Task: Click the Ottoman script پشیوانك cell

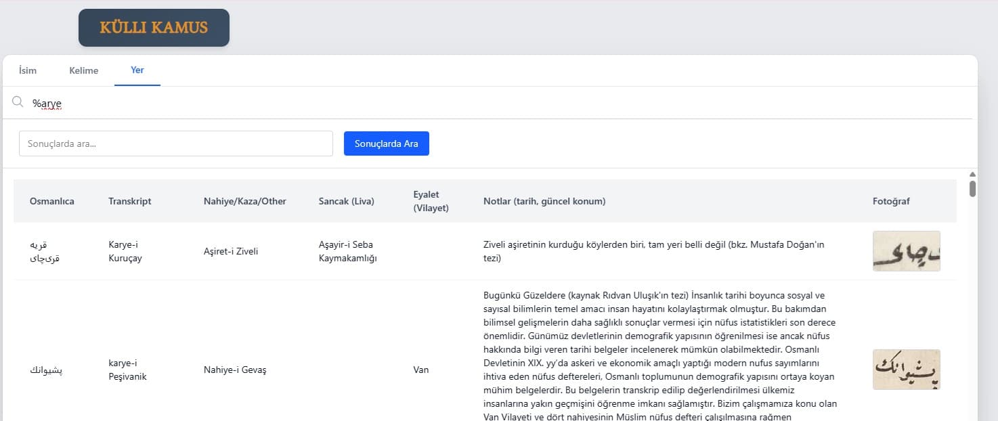Action: click(x=47, y=370)
